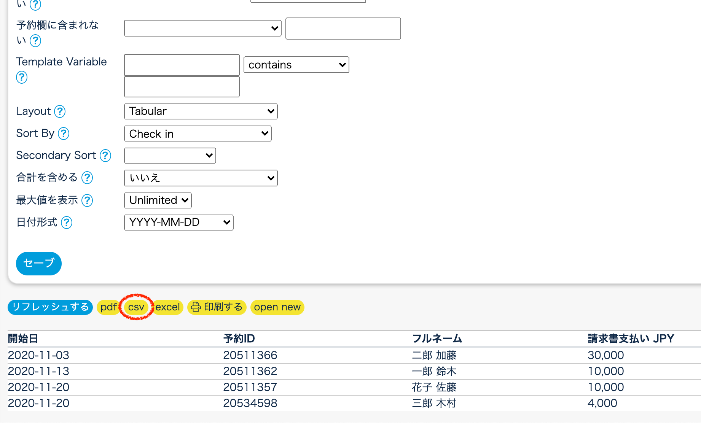
Task: Click help icon next to Template Variable
Action: [x=22, y=77]
